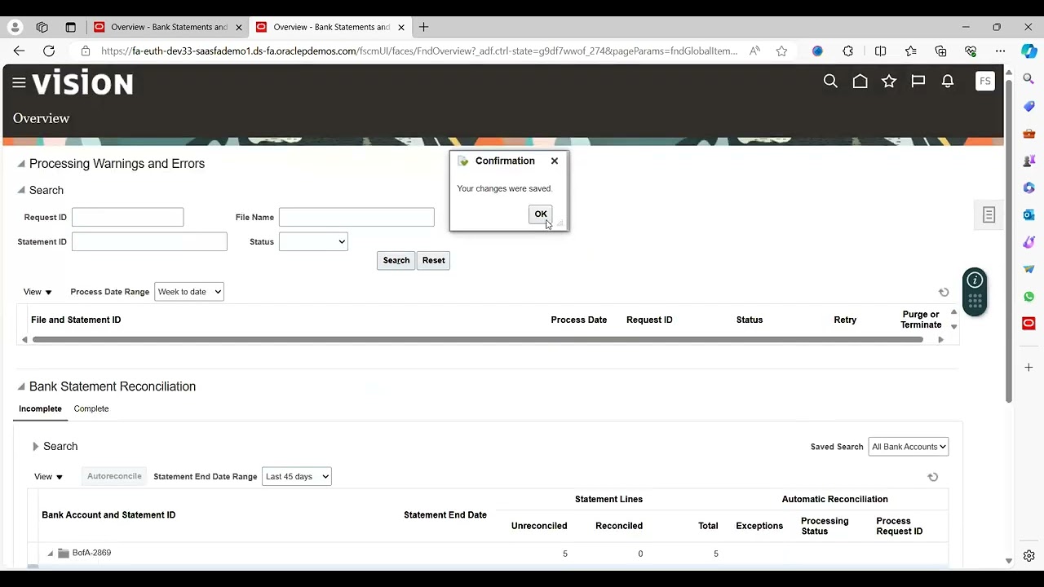The image size is (1044, 587).
Task: Reload the page with refresh button
Action: pyautogui.click(x=49, y=51)
